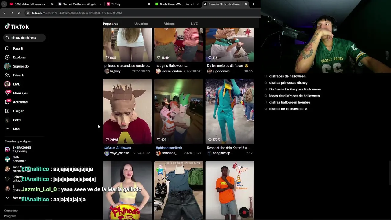
Task: Open the LIVE sidebar icon
Action: 7,84
